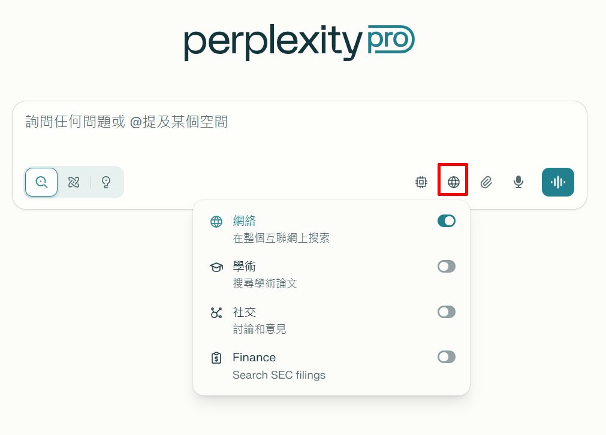This screenshot has width=606, height=435.
Task: Click the 社交 scissors-style icon
Action: click(216, 312)
